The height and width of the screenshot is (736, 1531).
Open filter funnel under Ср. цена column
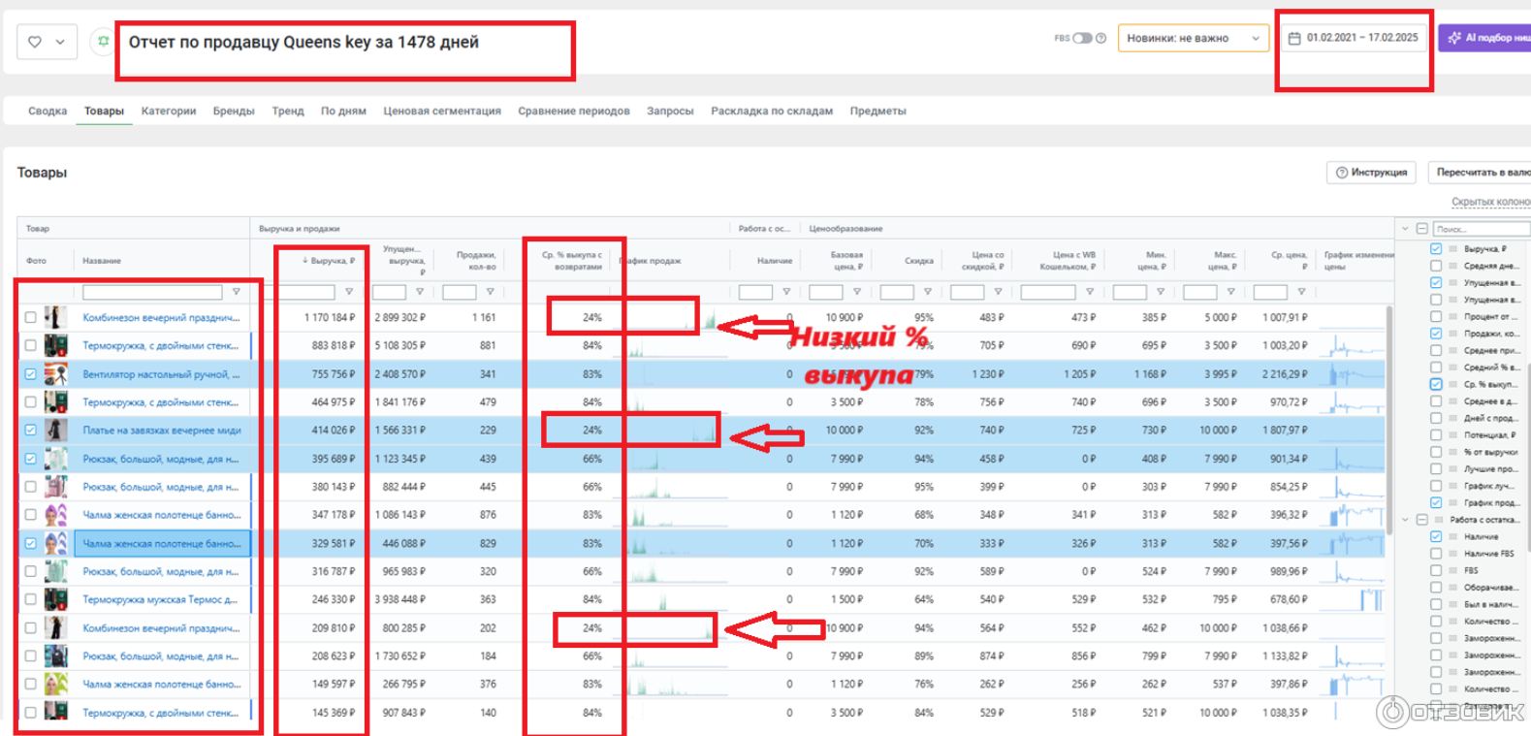[x=1302, y=292]
